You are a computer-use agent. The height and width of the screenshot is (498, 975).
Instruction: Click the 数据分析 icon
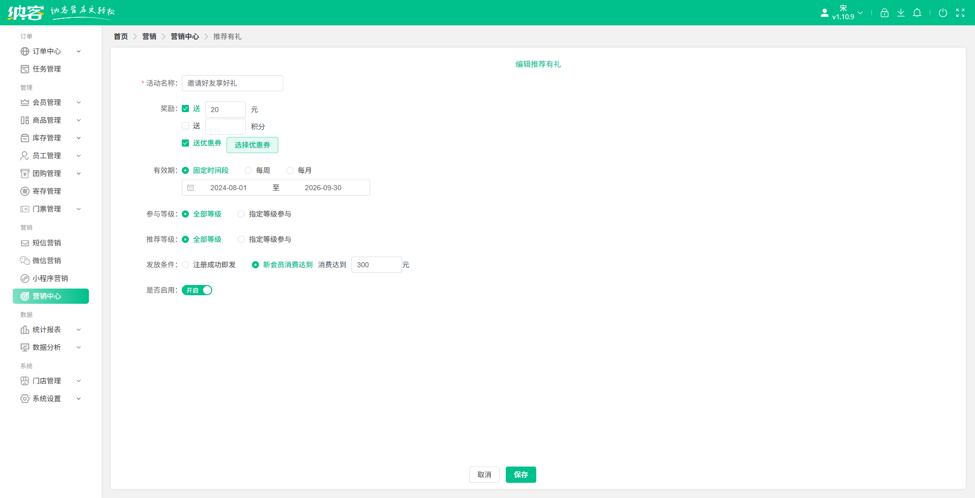(x=24, y=347)
